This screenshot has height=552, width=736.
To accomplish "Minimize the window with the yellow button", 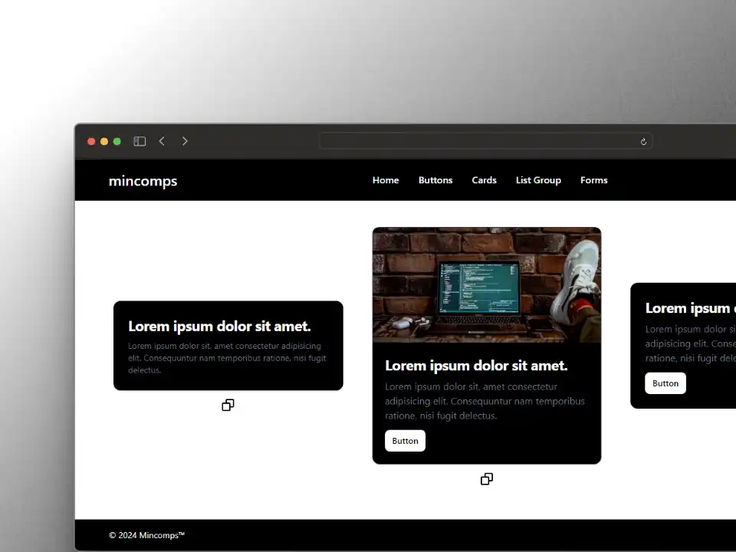I will click(x=104, y=141).
